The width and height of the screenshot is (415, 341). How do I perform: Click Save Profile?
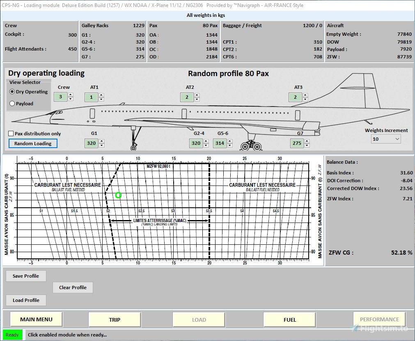pos(25,276)
